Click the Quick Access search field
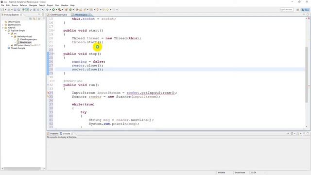Viewport: 311px width, 175px height. point(287,10)
